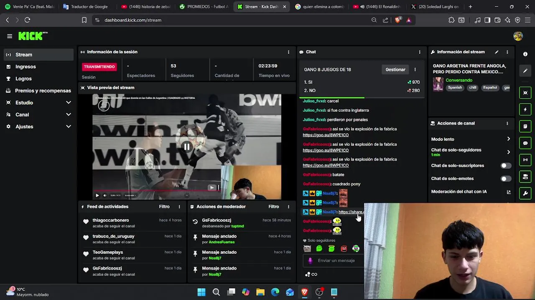The image size is (535, 300).
Task: Mute the embedded video volume icon
Action: [x=105, y=195]
